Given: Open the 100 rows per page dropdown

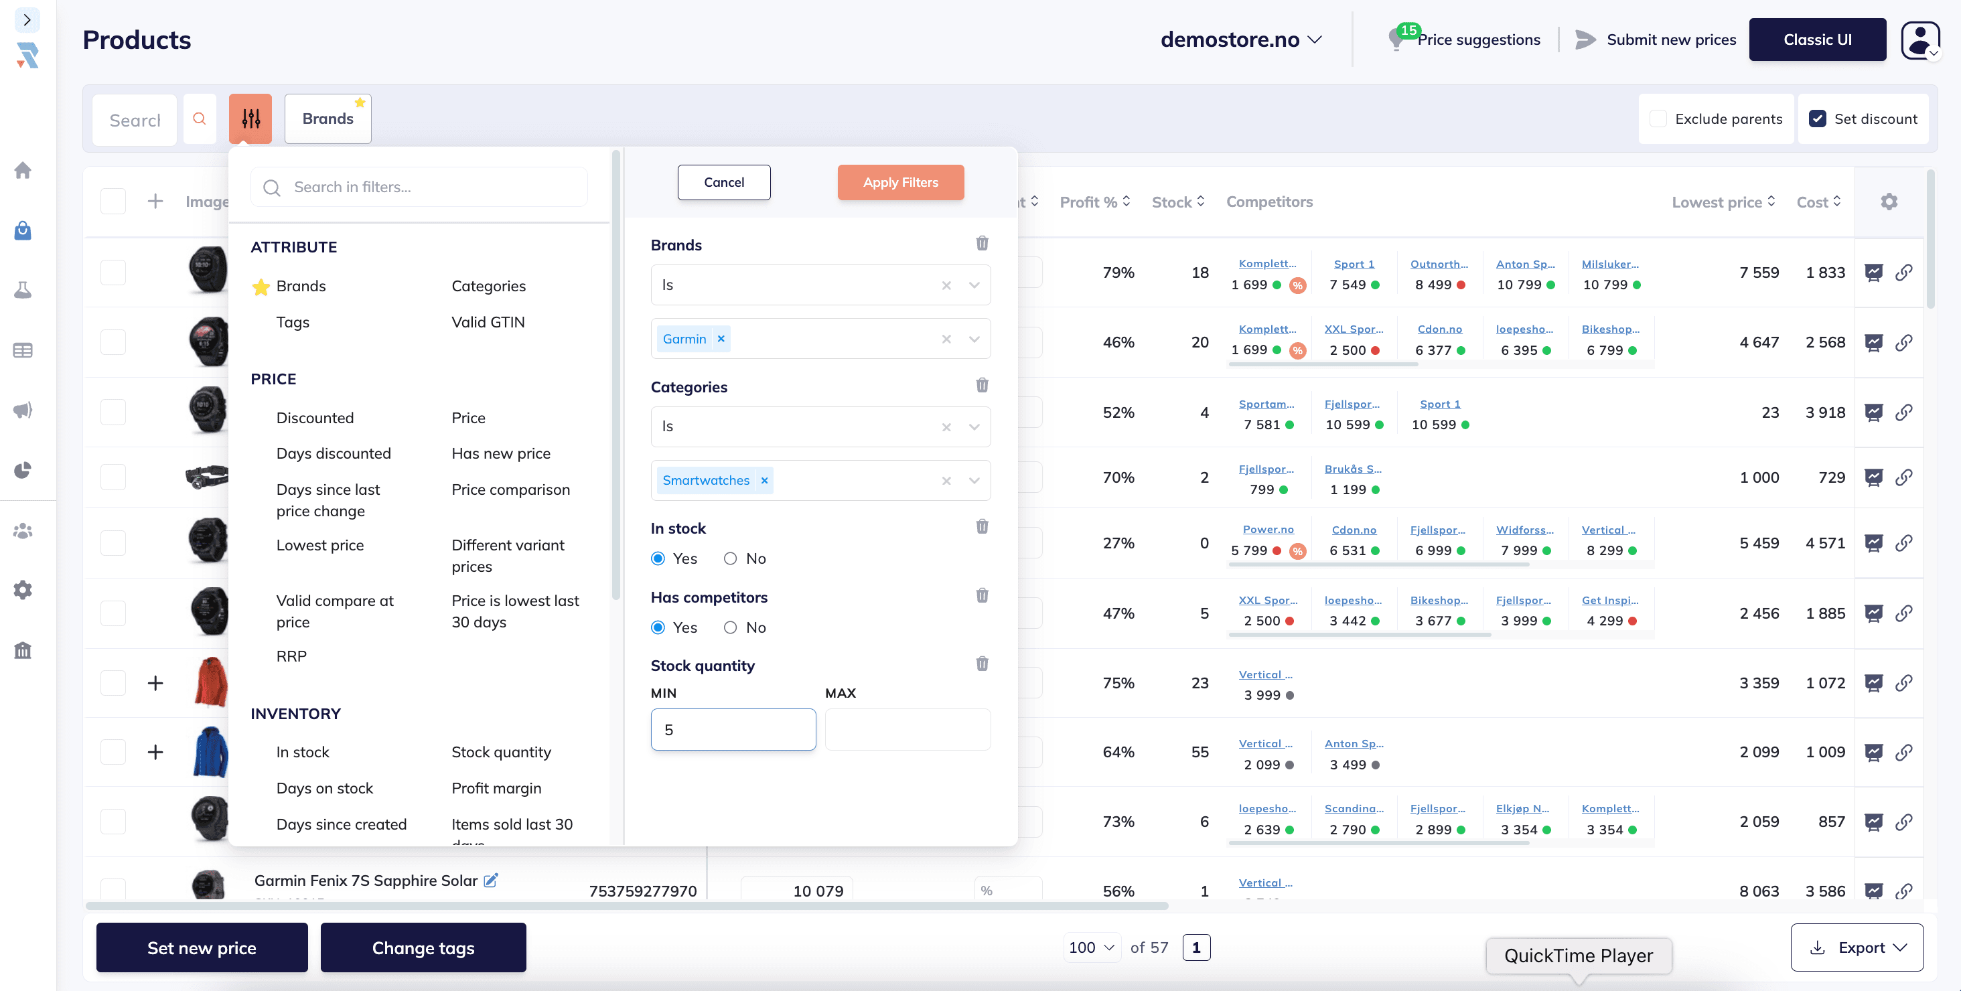Looking at the screenshot, I should (x=1091, y=947).
